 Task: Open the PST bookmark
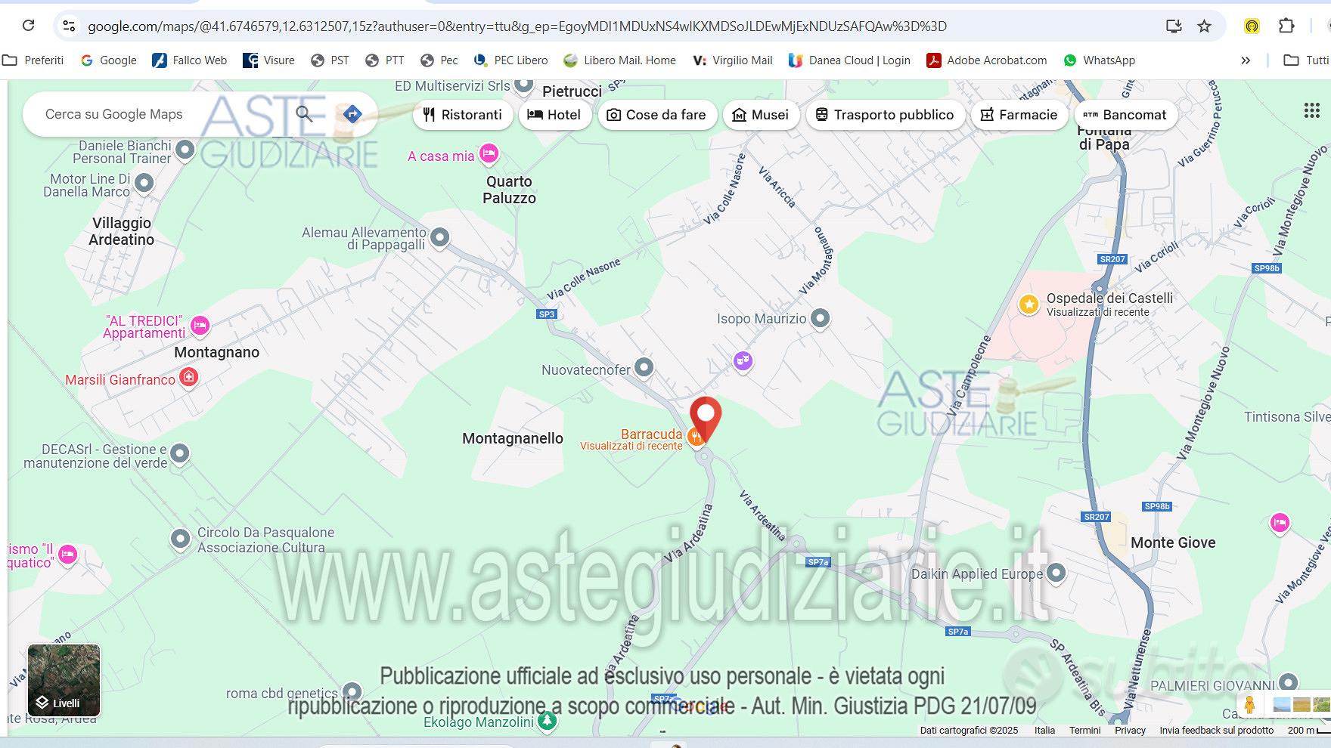[330, 60]
